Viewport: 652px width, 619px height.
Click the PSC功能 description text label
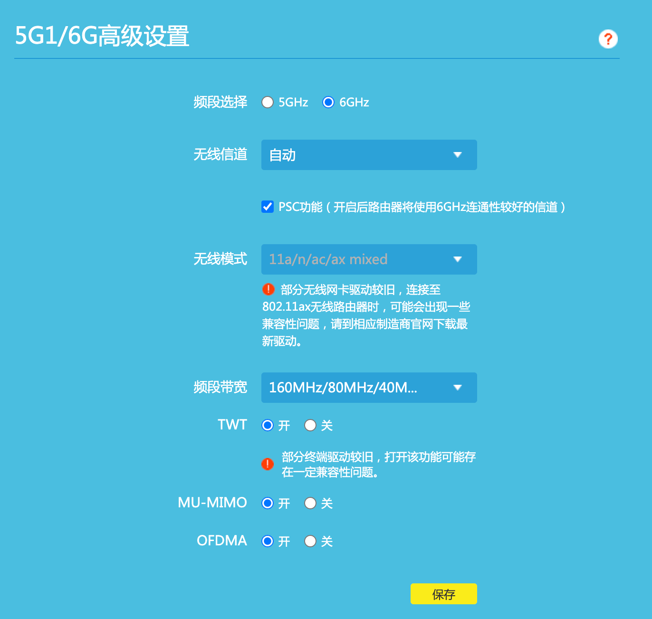pos(422,207)
